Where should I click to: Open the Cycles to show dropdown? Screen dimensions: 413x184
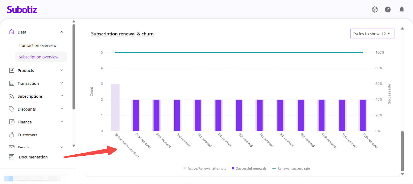tap(372, 34)
